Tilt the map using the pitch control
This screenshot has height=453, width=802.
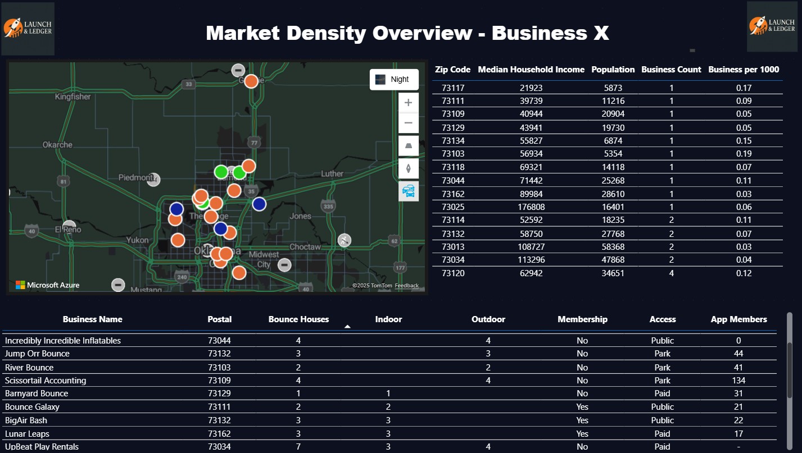coord(409,145)
